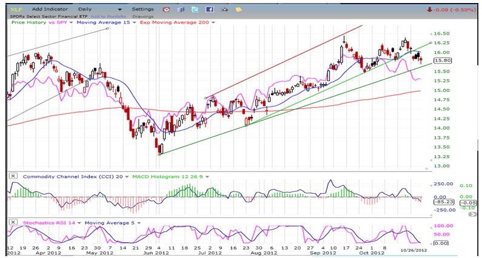Share chart via the Facebook icon

209,10
